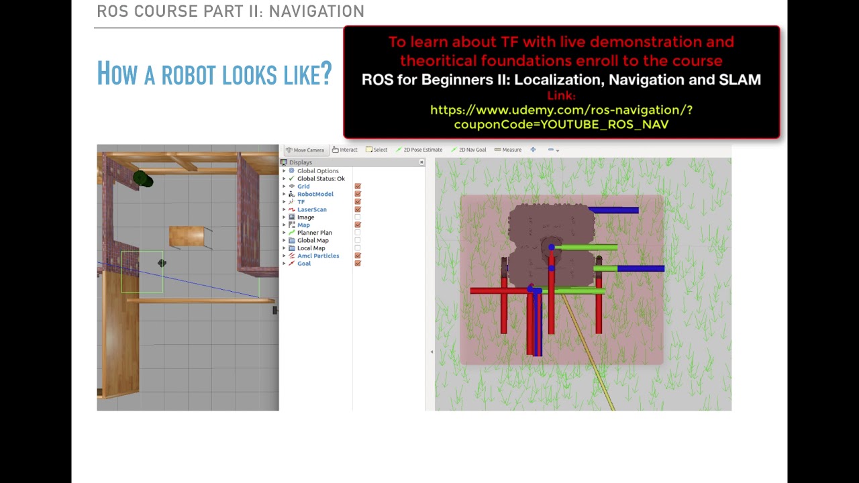Image resolution: width=859 pixels, height=483 pixels.
Task: Click the Planner Plan green path icon
Action: (291, 233)
